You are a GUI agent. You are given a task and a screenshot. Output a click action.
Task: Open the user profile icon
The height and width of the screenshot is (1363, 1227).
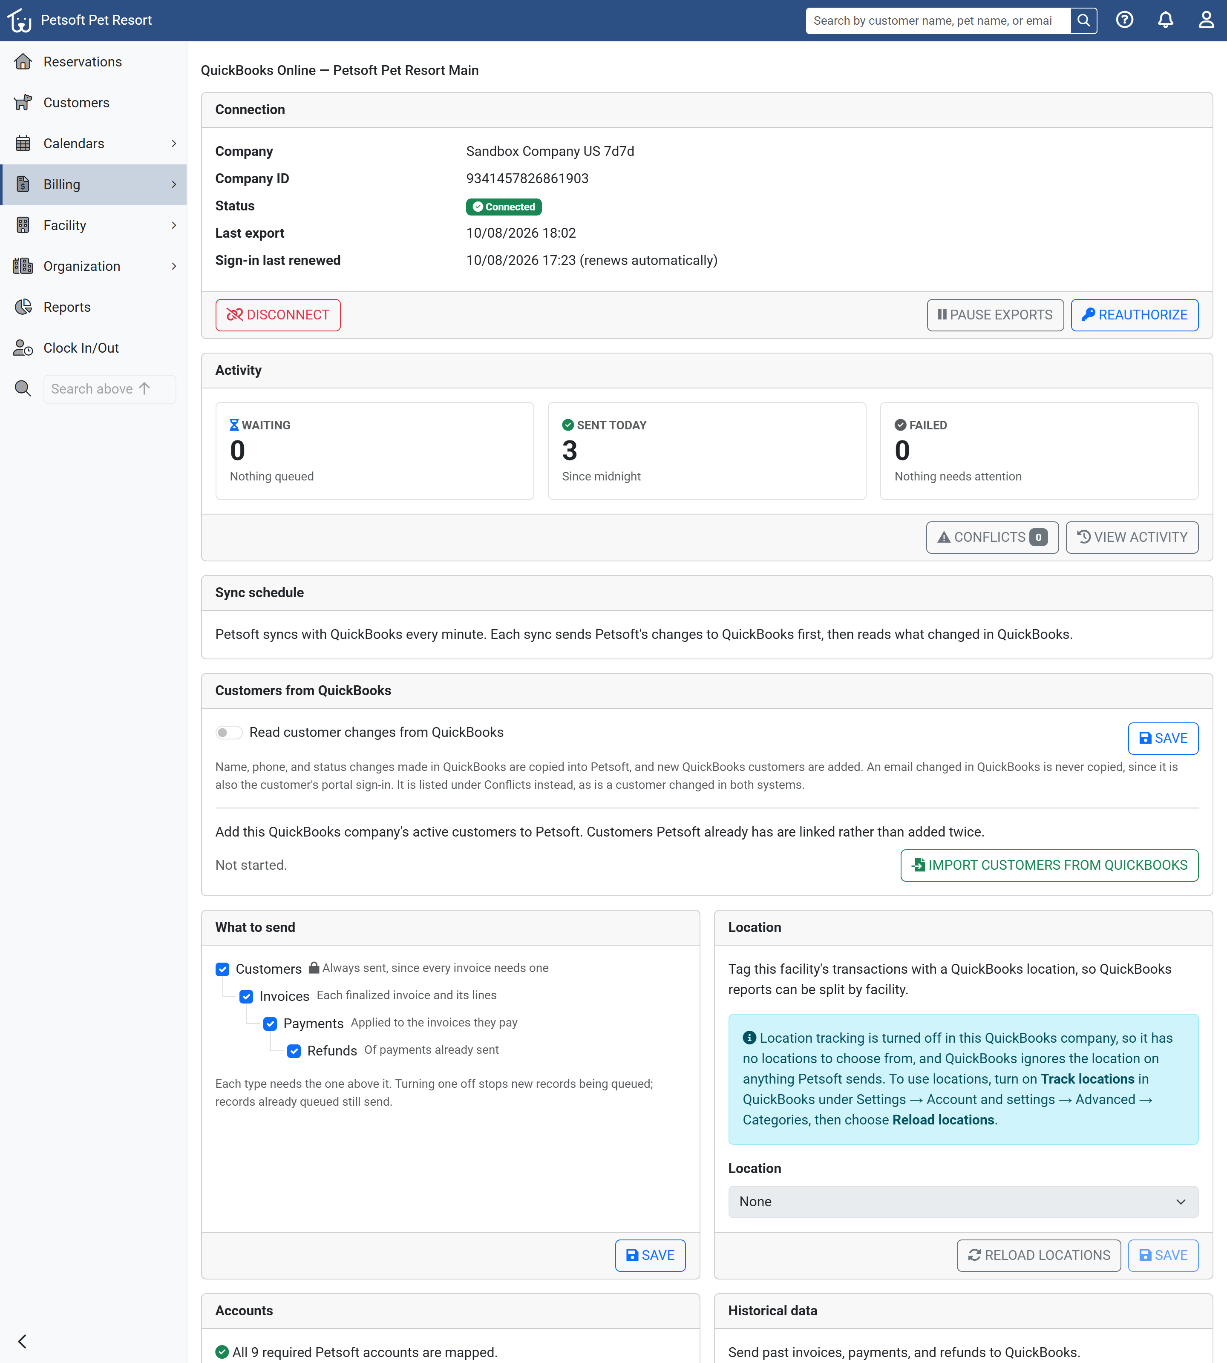click(x=1206, y=20)
